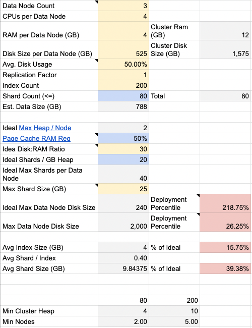Select the Min Cluster Heap label

click(x=28, y=311)
